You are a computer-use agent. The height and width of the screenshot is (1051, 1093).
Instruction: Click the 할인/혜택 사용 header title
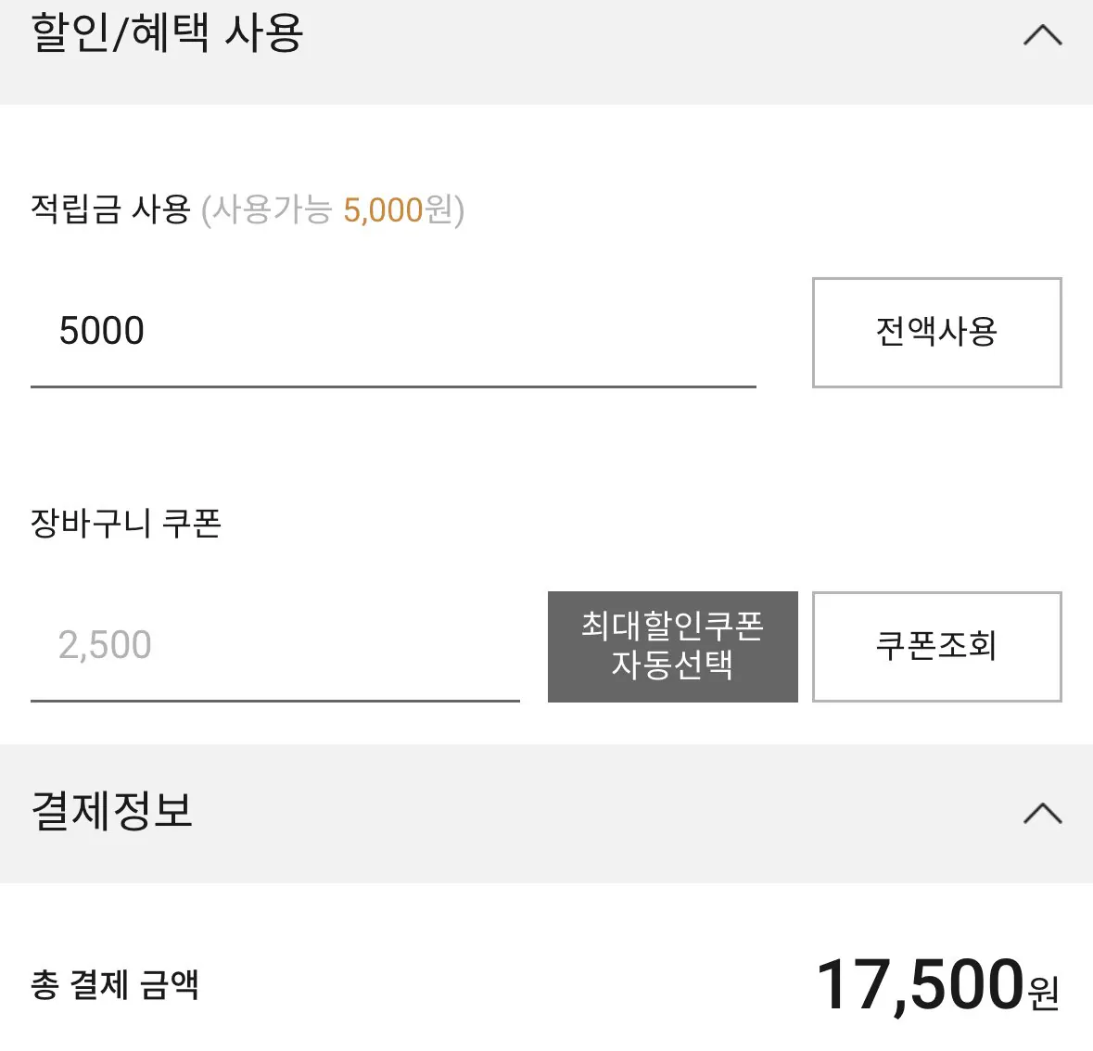[x=167, y=34]
